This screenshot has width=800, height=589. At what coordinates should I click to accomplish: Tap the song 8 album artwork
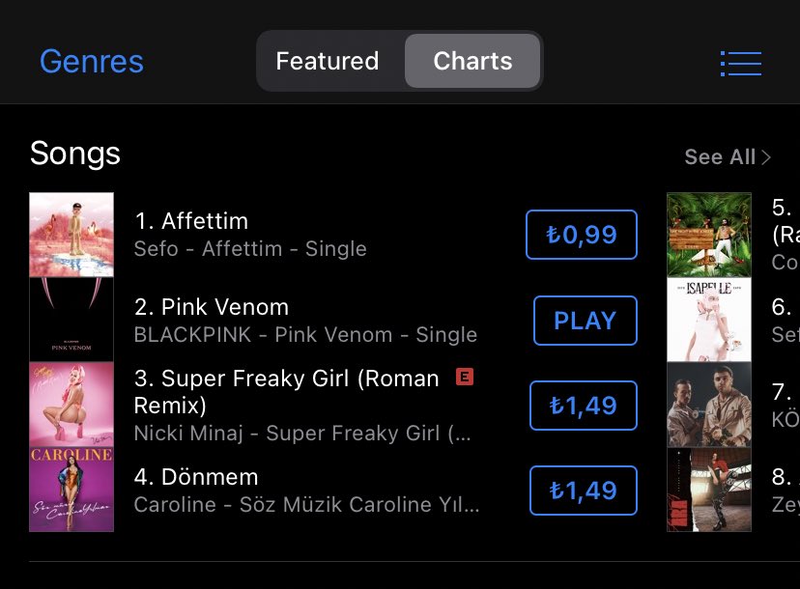(709, 490)
